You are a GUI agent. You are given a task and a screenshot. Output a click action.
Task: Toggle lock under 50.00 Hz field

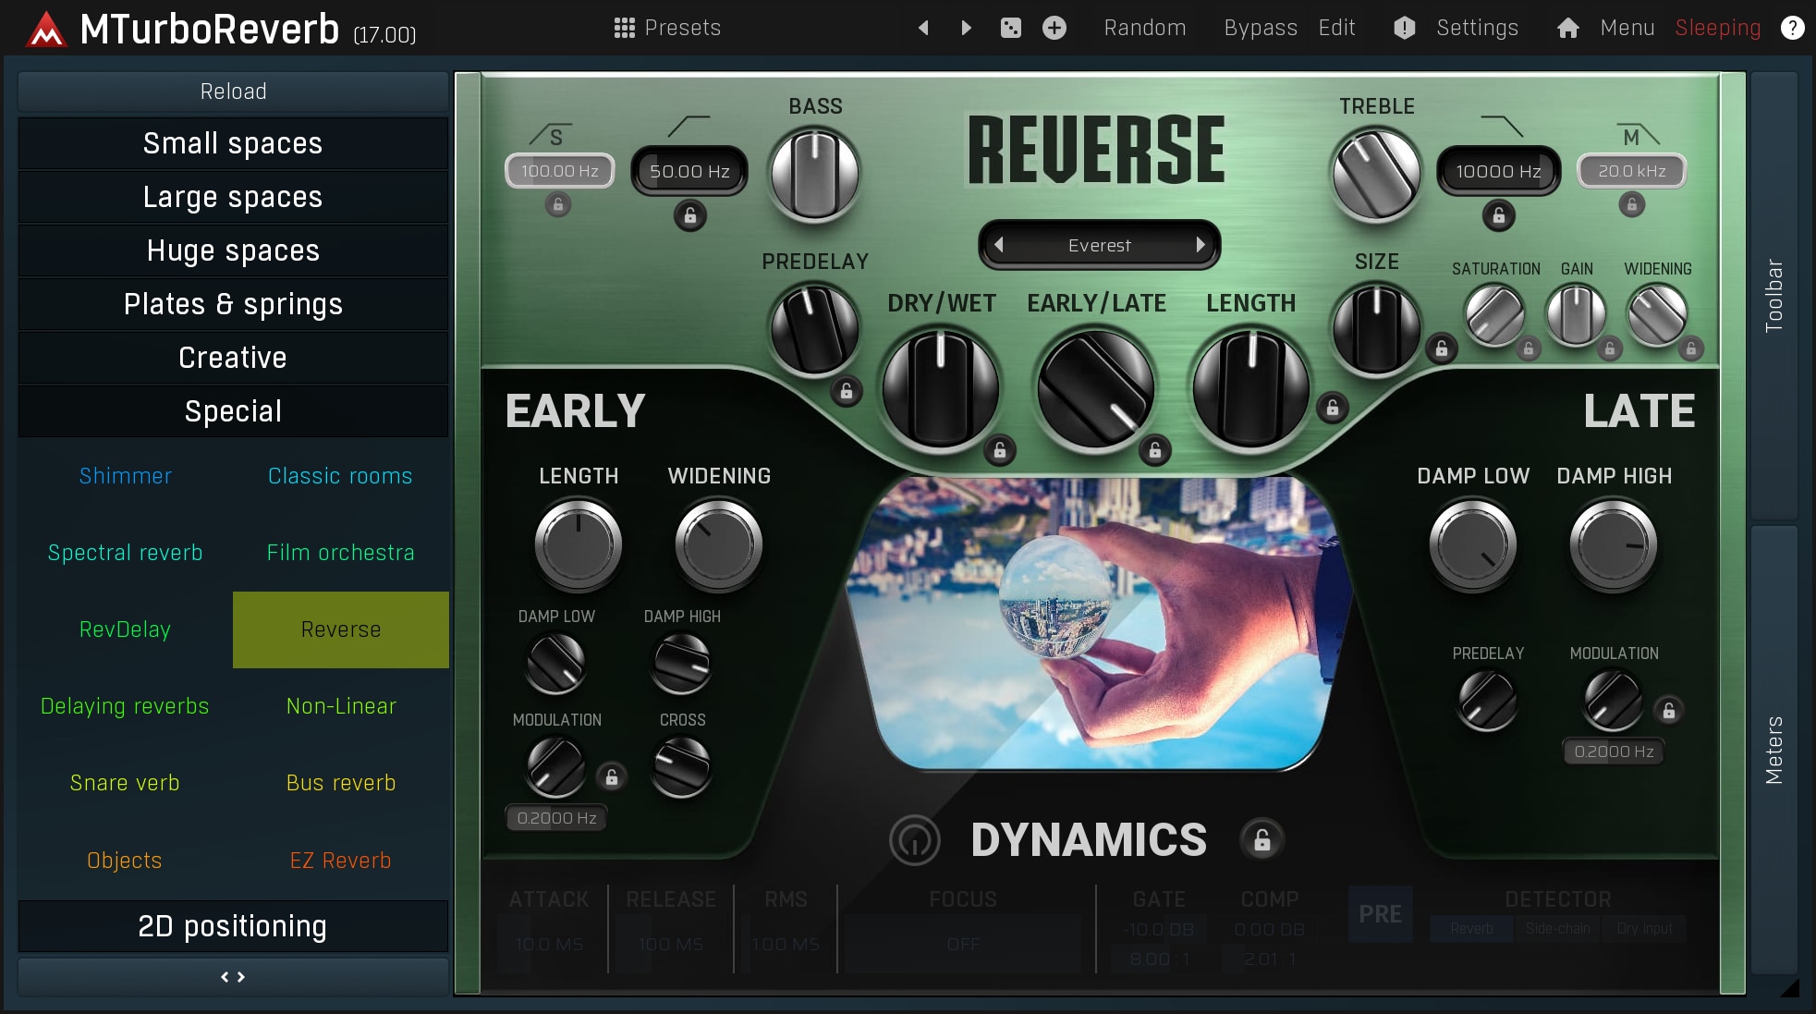coord(689,215)
